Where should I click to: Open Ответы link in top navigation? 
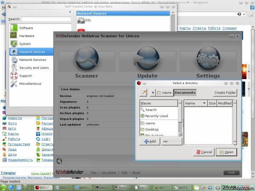[x=199, y=28]
